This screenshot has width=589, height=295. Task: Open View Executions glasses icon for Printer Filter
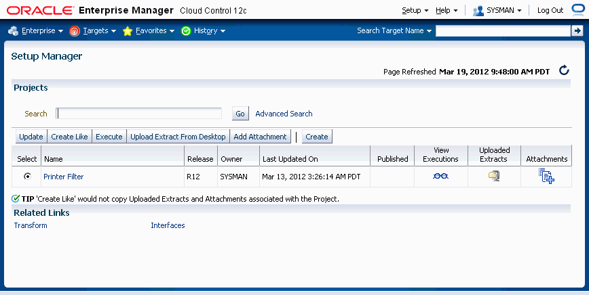click(440, 176)
